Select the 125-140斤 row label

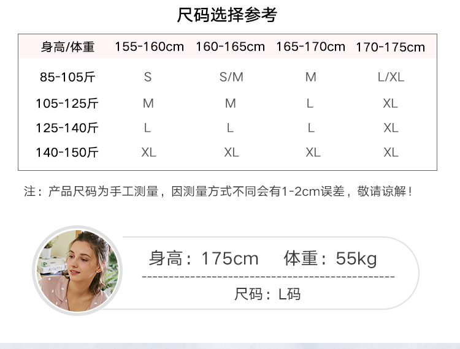(67, 128)
